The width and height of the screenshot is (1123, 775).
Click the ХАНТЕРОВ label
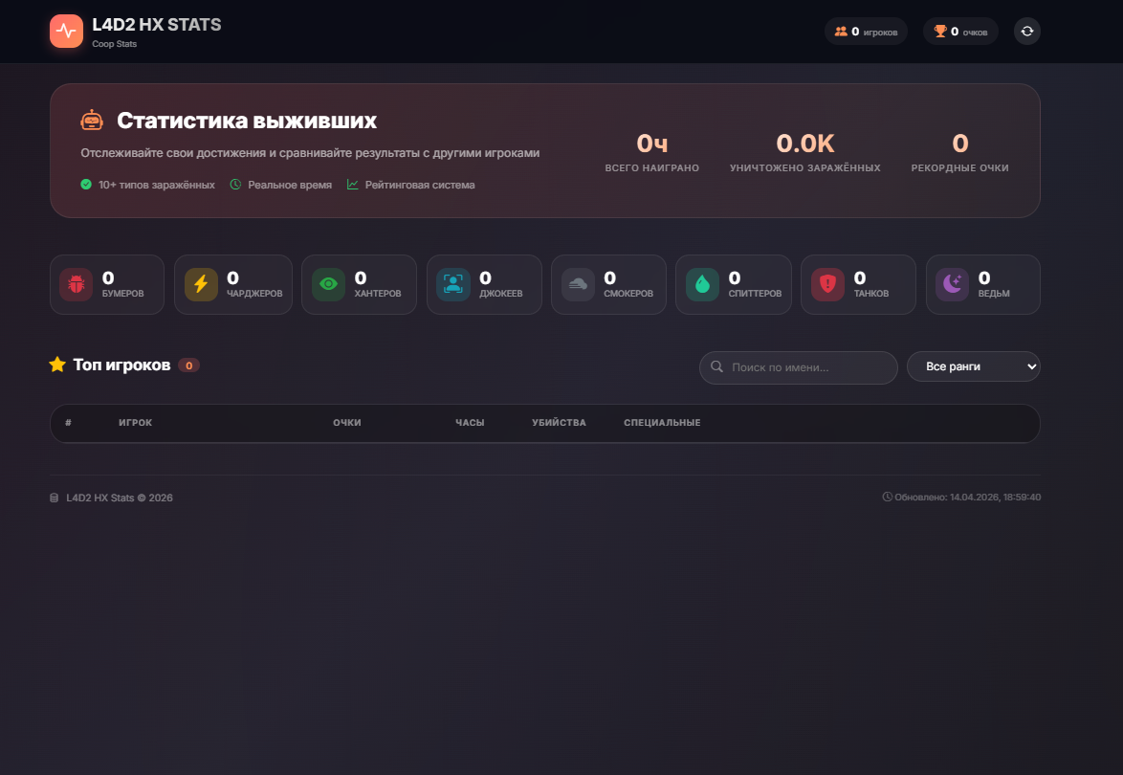[x=378, y=294]
